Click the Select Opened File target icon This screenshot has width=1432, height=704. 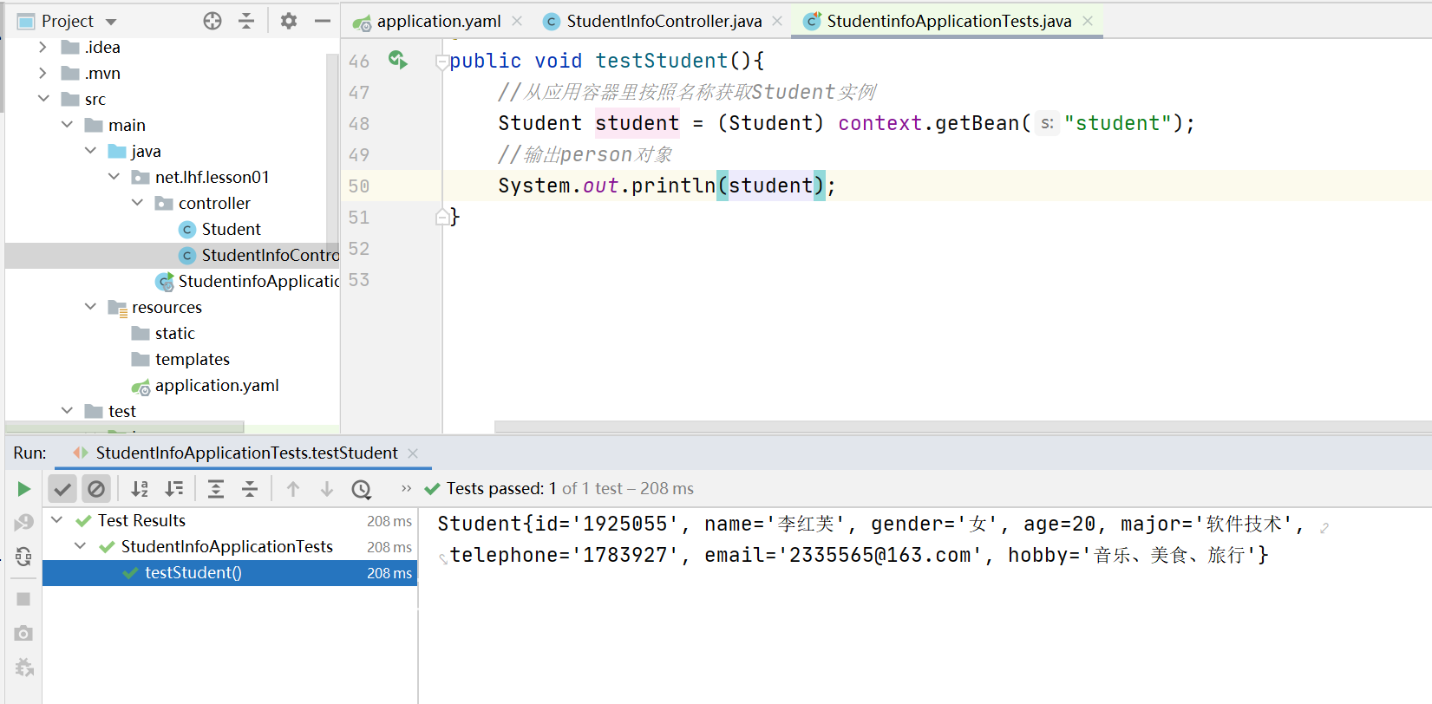[x=213, y=21]
